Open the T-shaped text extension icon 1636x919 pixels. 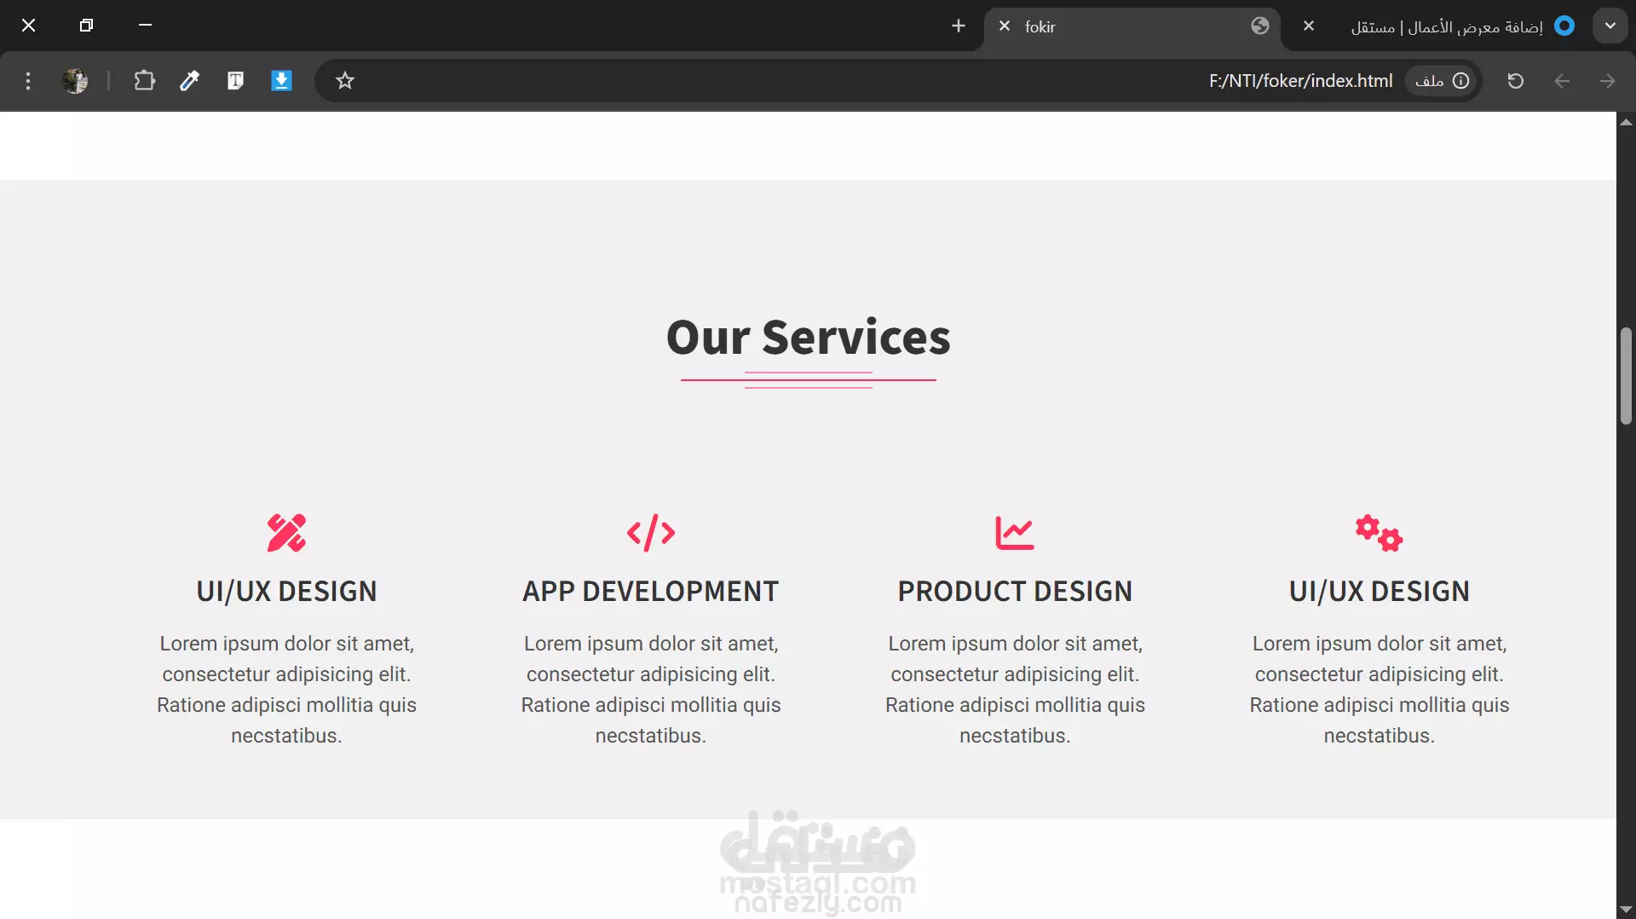coord(235,81)
